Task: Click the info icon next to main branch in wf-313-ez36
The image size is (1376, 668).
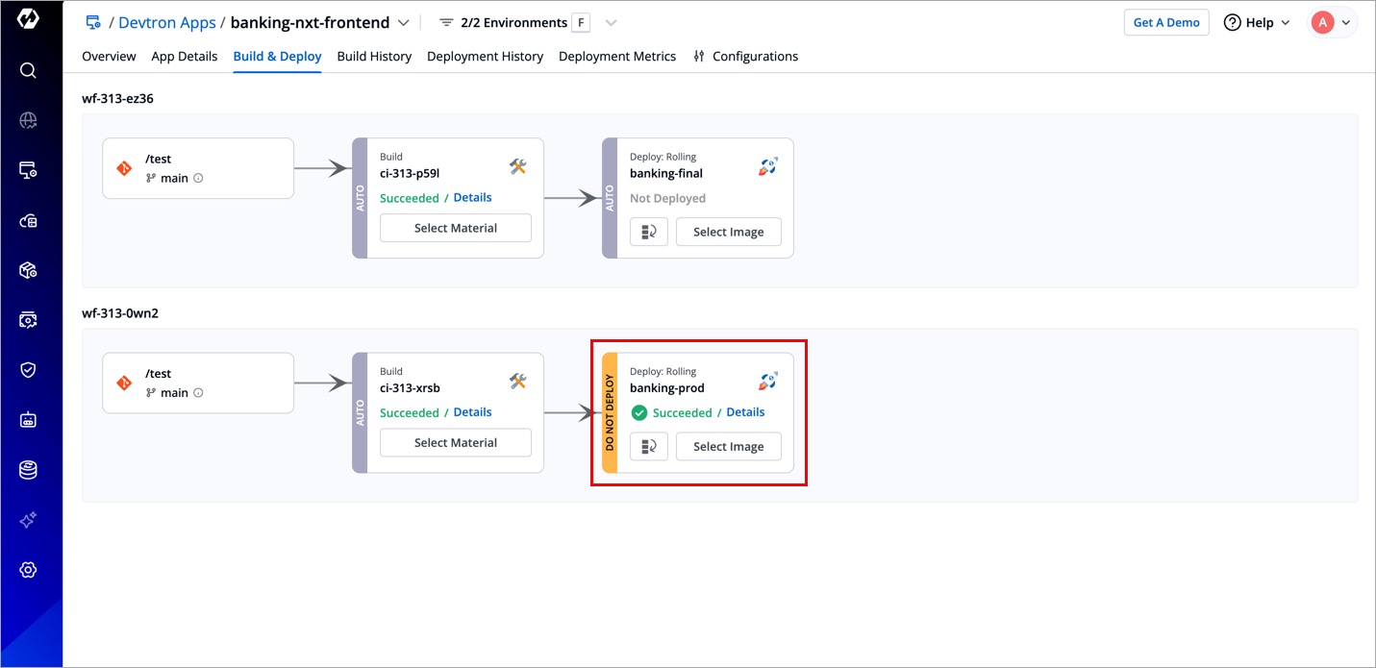Action: click(199, 178)
